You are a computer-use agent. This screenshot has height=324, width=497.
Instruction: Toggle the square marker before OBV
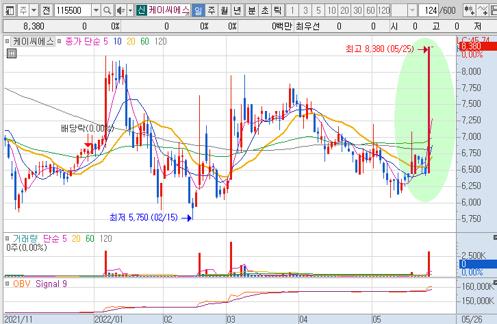tap(7, 284)
